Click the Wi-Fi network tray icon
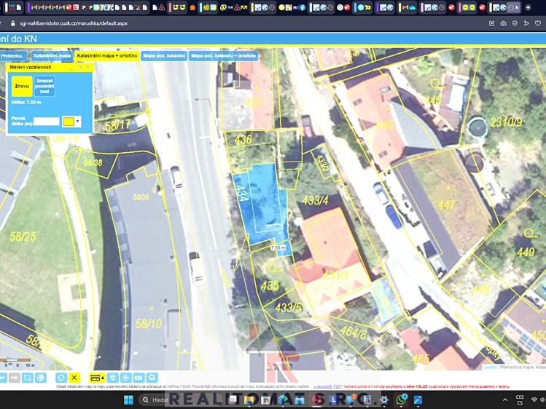This screenshot has width=546, height=409. (534, 400)
